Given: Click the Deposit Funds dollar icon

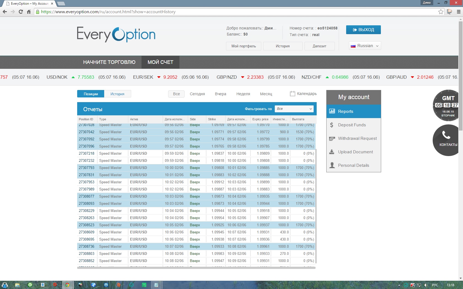Looking at the screenshot, I should click(x=332, y=125).
